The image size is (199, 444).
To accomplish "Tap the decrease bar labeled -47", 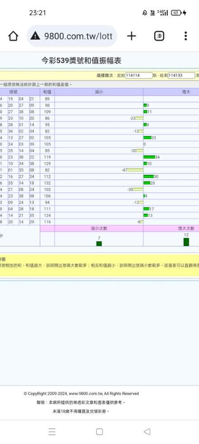I will coord(135,170).
